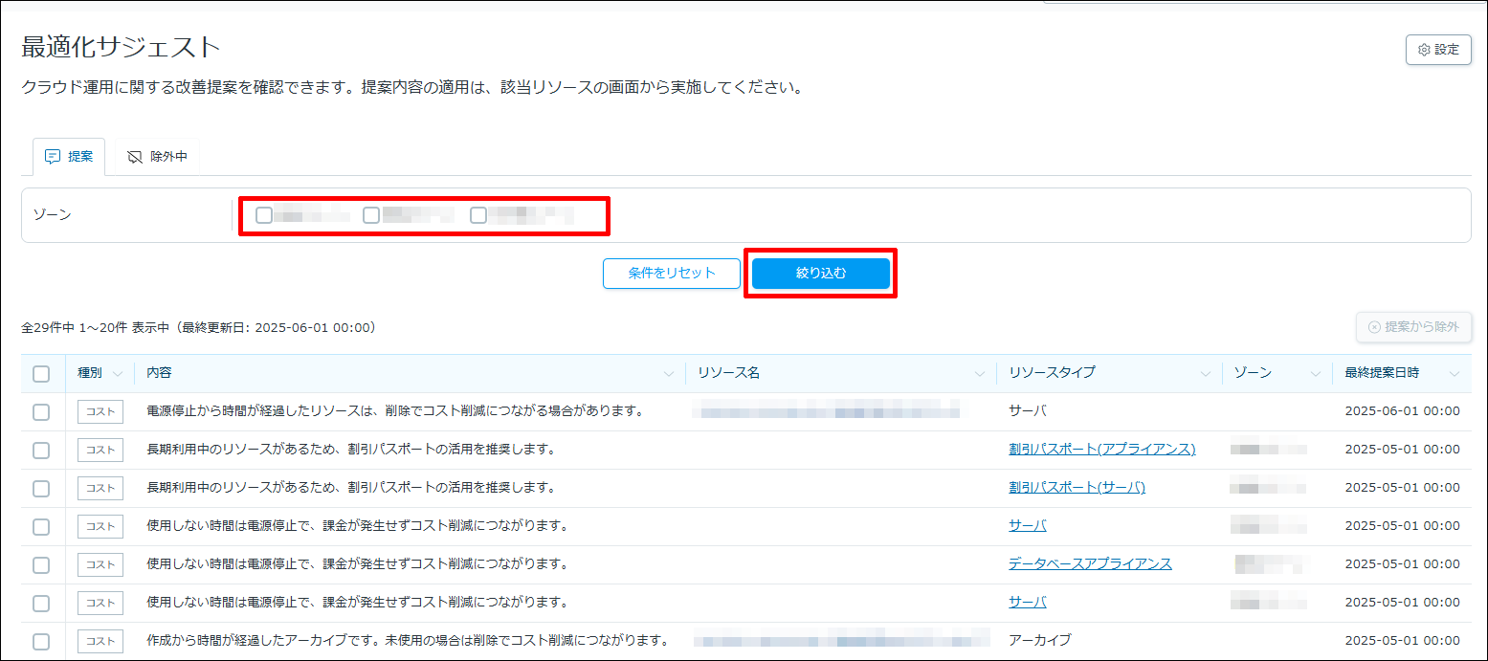
Task: Tick the first zone checkbox
Action: pos(263,215)
